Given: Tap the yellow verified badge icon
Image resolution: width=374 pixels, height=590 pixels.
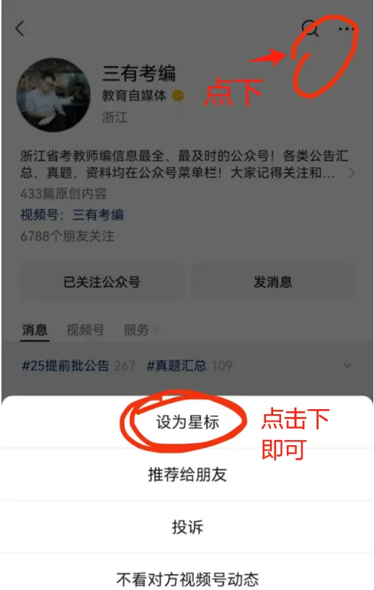Looking at the screenshot, I should pyautogui.click(x=177, y=96).
